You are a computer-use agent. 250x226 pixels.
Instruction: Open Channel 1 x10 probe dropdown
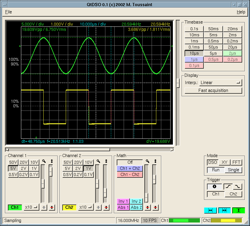click(x=31, y=207)
